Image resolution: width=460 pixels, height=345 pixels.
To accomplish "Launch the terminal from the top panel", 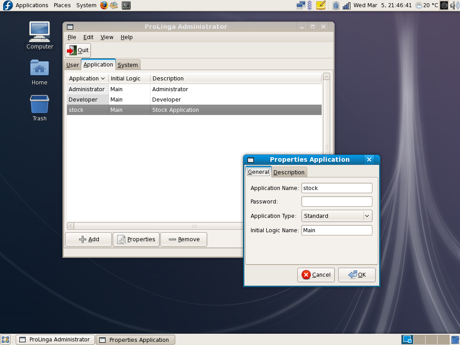I will (x=126, y=5).
